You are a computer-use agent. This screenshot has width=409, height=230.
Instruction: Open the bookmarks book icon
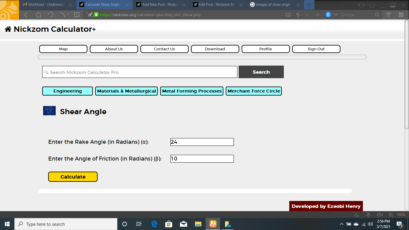pos(77,15)
